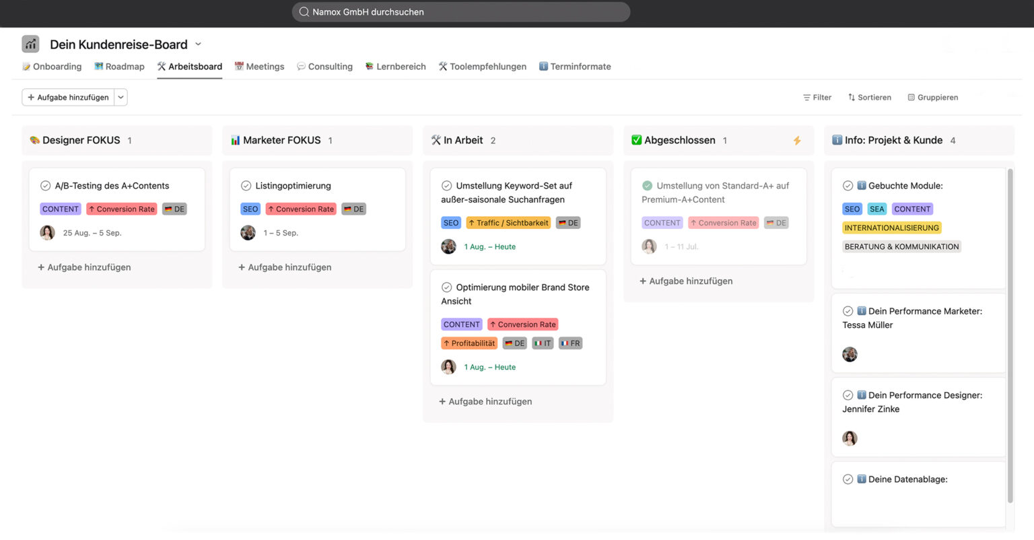The width and height of the screenshot is (1034, 540).
Task: Click into the Namox GmbH search field
Action: tap(460, 11)
